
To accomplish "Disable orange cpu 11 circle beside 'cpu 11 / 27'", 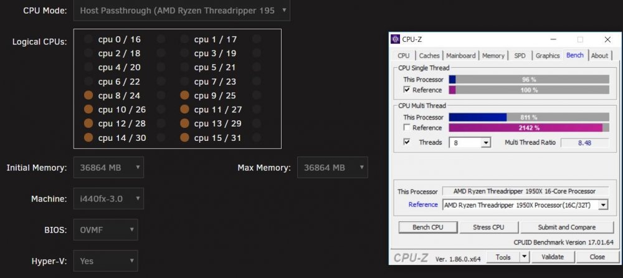I will [x=184, y=109].
